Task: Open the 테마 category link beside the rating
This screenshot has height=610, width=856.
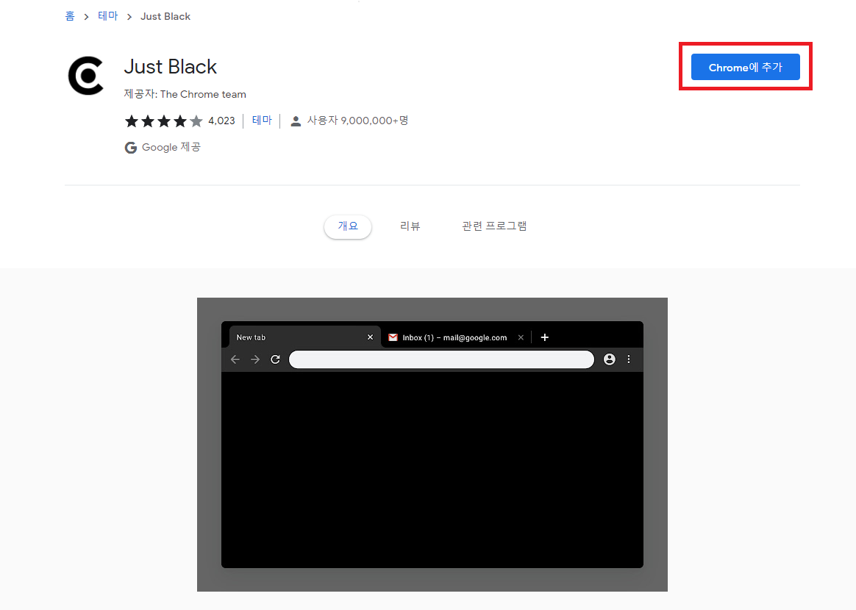Action: [262, 121]
